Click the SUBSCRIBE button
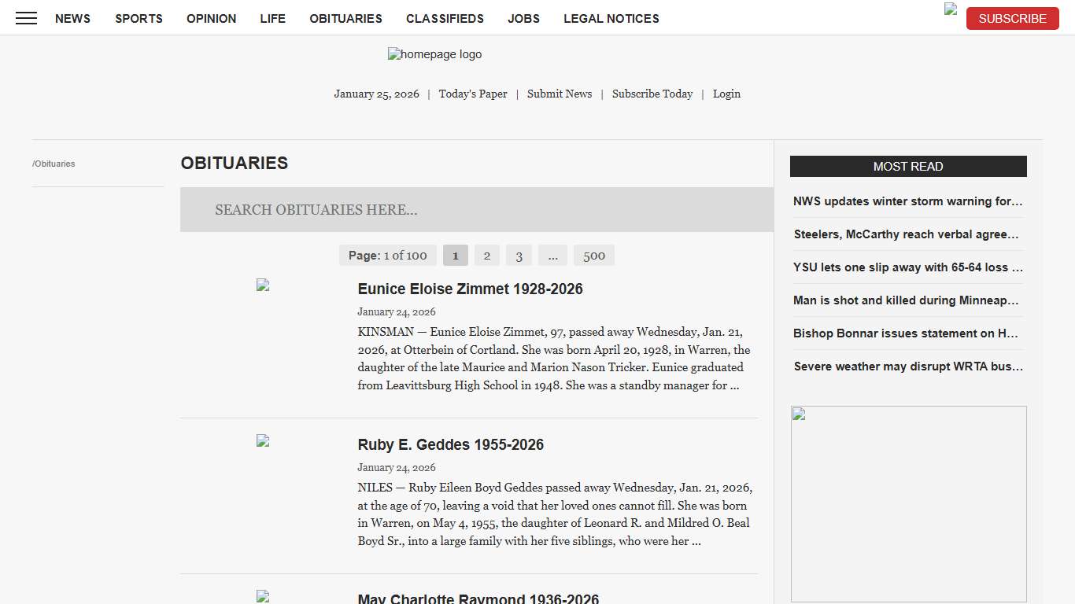 1013,18
